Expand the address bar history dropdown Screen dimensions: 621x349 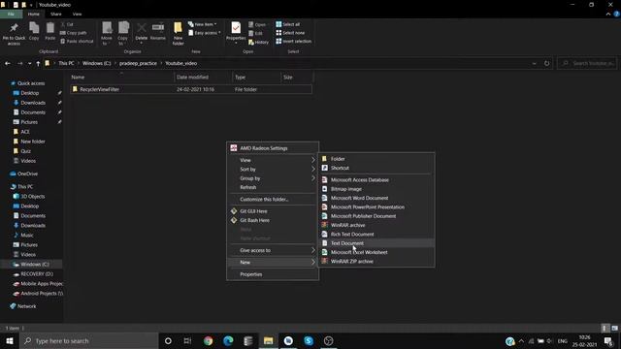[x=534, y=63]
